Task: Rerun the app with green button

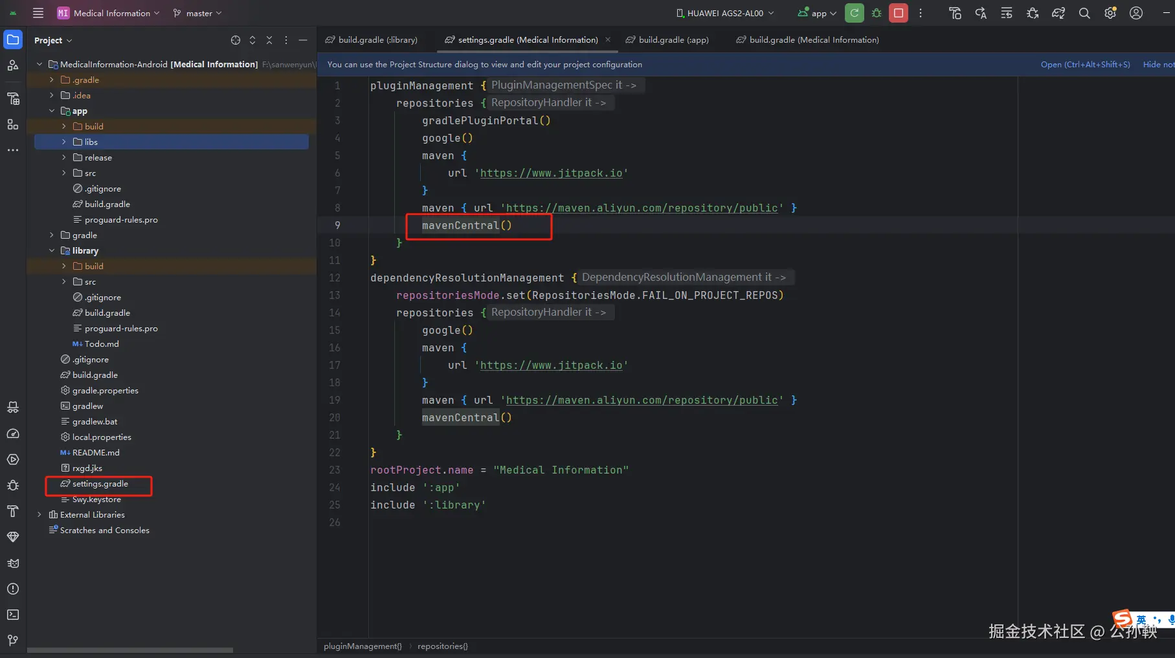Action: pos(855,13)
